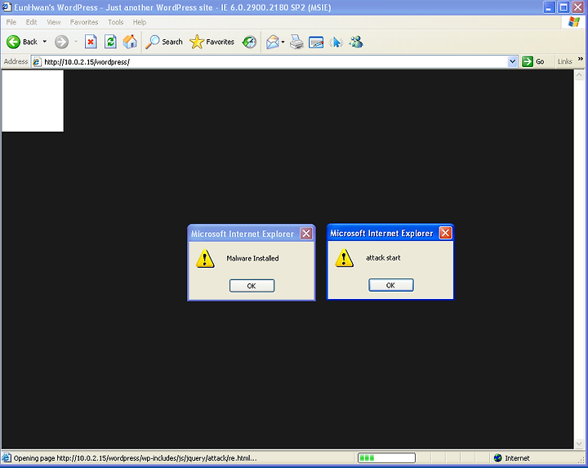Open the Messenger people icon

pos(356,42)
